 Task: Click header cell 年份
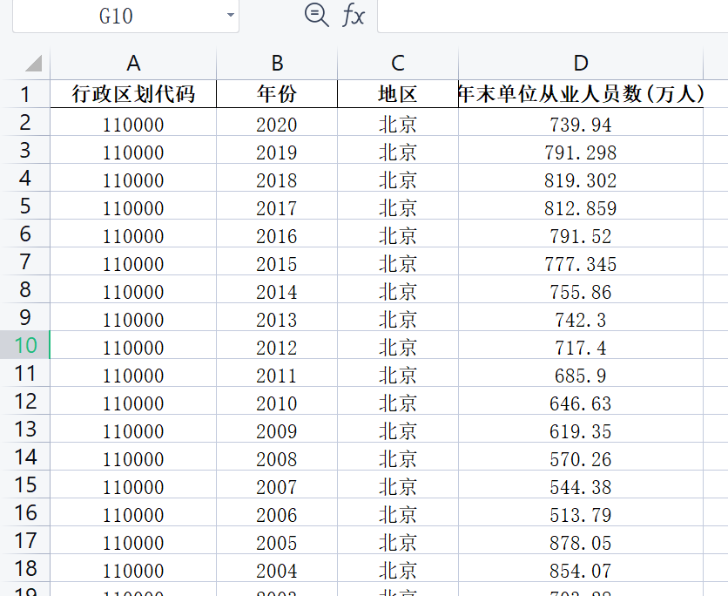[277, 94]
